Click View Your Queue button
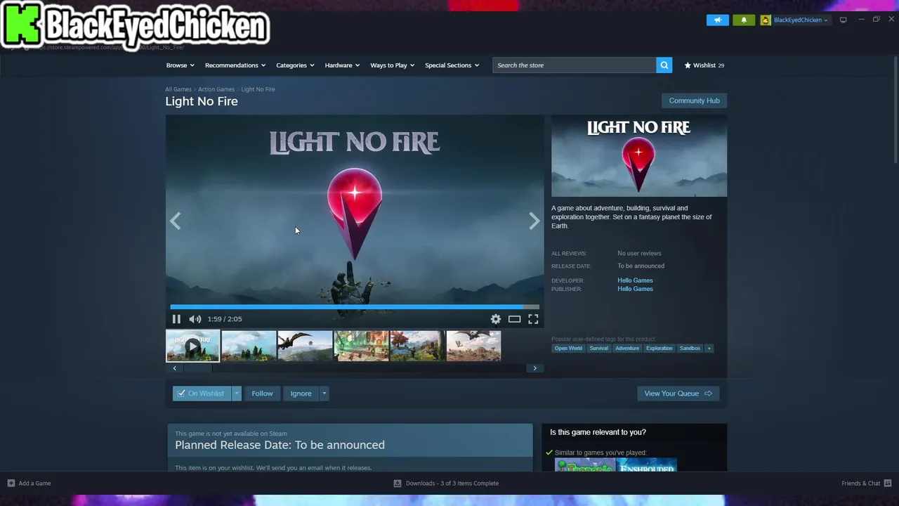 pyautogui.click(x=678, y=394)
